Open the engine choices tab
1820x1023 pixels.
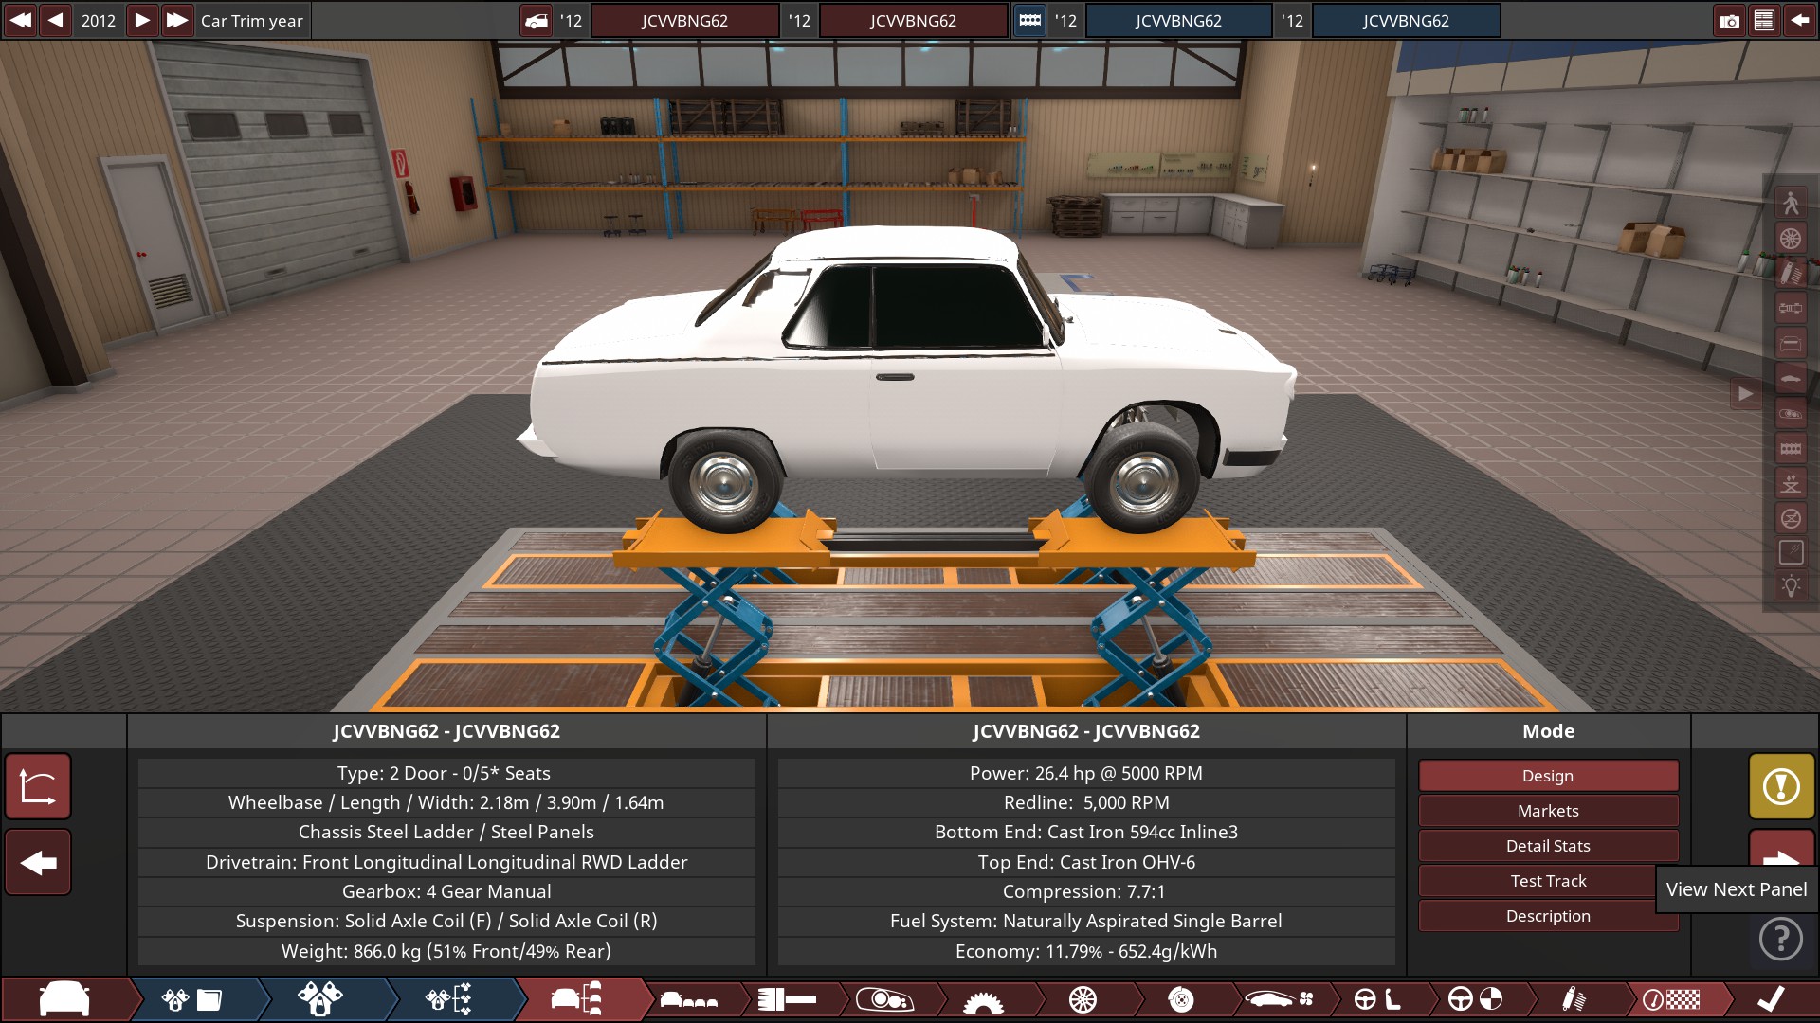(448, 999)
